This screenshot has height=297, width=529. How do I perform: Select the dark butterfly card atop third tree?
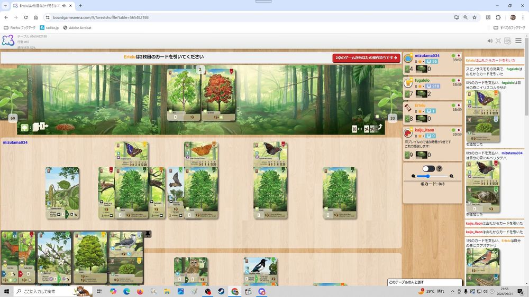[x=270, y=155]
